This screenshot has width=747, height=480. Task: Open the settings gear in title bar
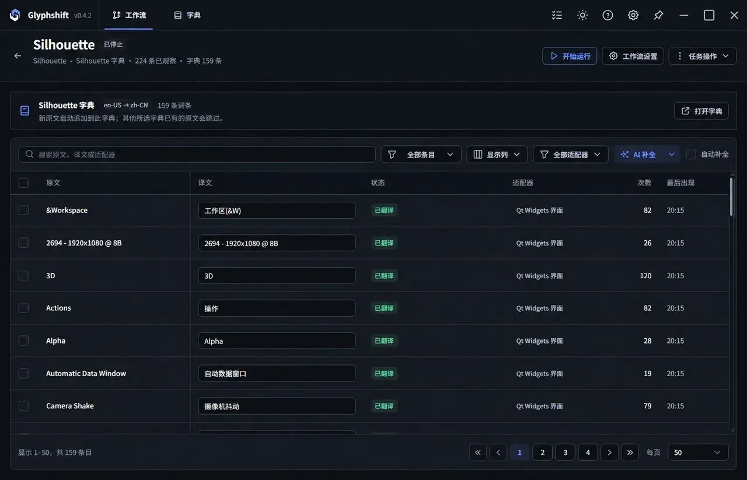[633, 15]
